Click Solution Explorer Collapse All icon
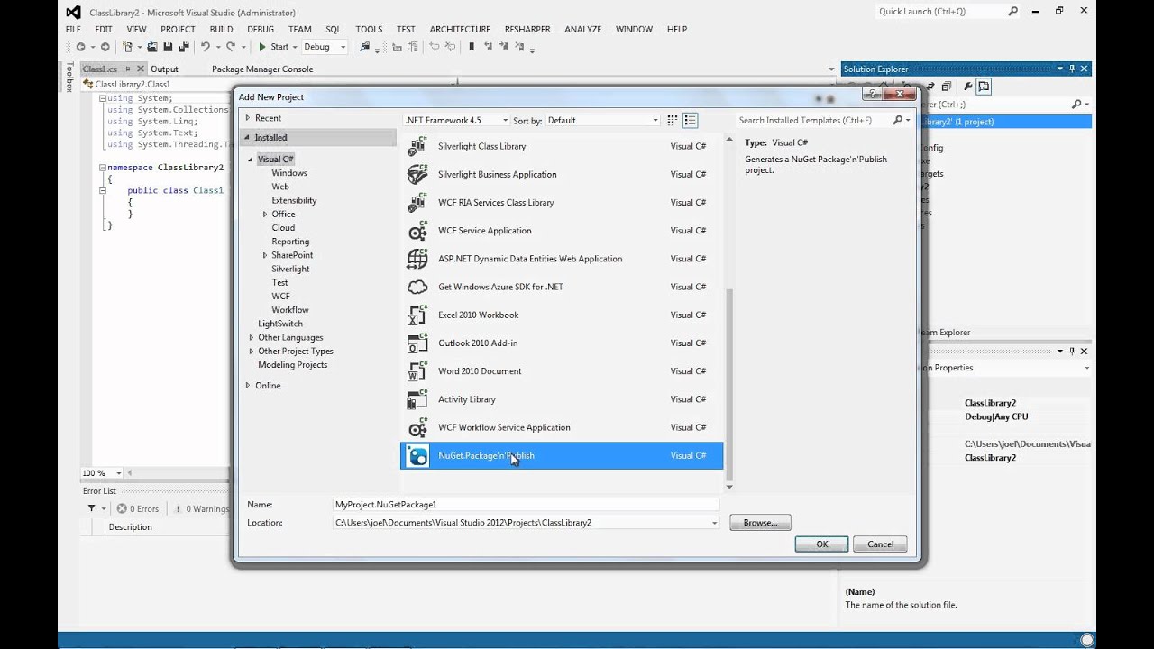The width and height of the screenshot is (1154, 649). point(946,87)
